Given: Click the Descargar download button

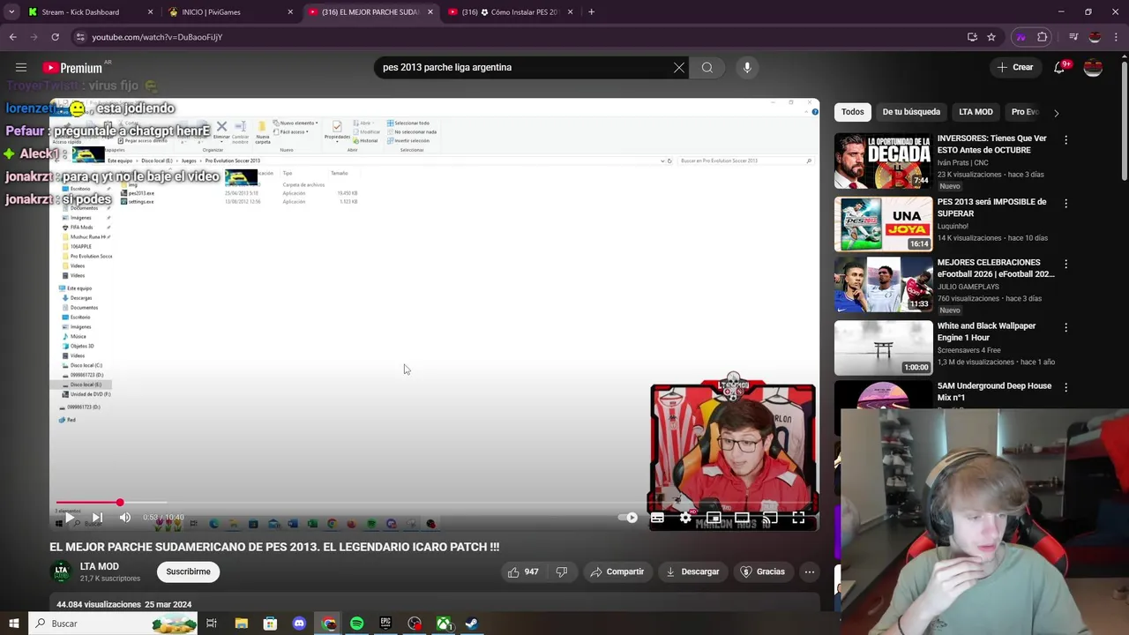Looking at the screenshot, I should (692, 571).
